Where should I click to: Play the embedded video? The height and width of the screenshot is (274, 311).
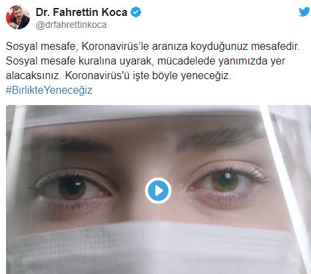tap(158, 191)
